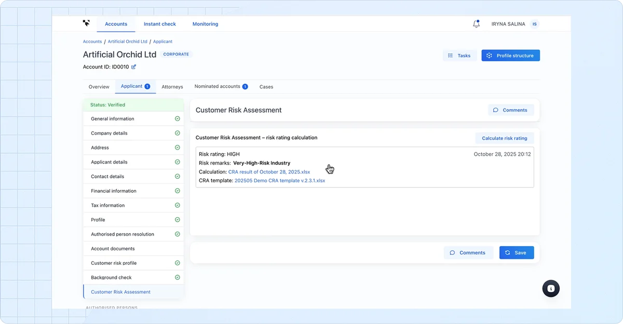Open Profile structure
623x324 pixels.
[510, 56]
